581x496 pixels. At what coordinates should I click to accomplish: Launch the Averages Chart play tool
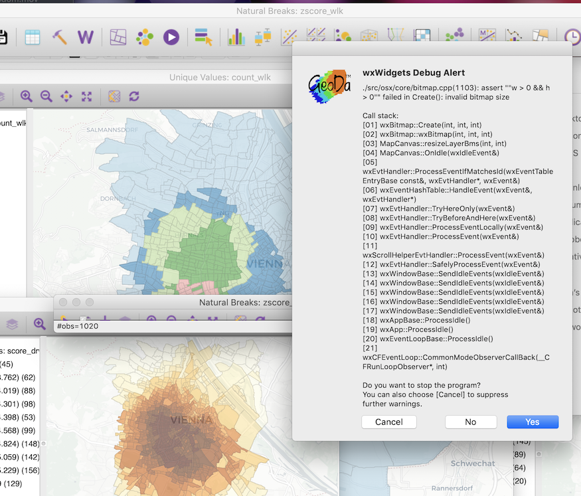tap(171, 37)
